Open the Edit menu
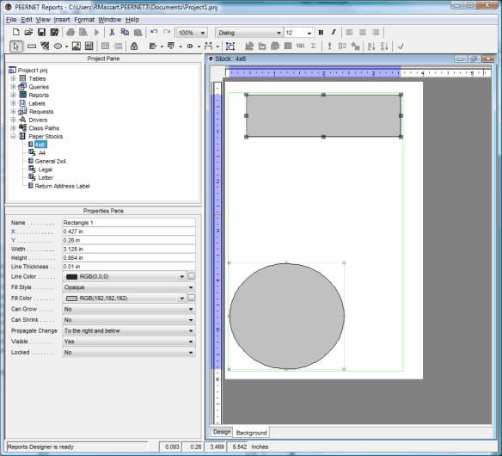This screenshot has width=502, height=456. click(x=27, y=20)
